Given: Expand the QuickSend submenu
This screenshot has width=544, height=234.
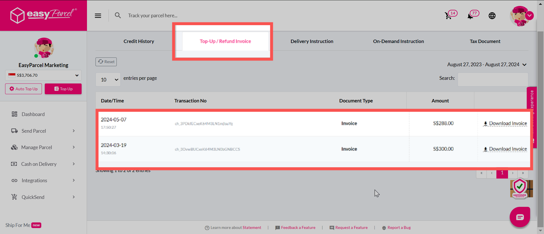Looking at the screenshot, I should [x=74, y=197].
